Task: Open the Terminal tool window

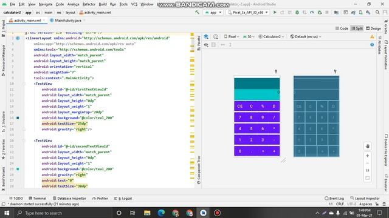Action: (38, 199)
